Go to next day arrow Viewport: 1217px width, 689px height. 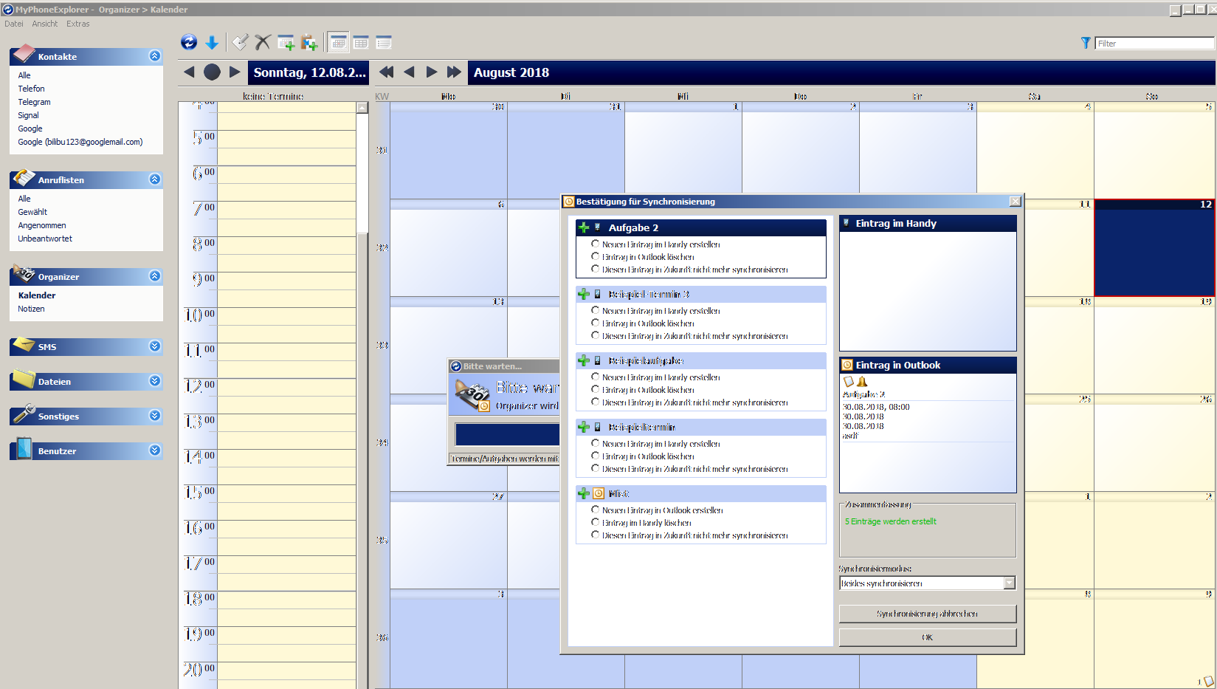point(235,72)
